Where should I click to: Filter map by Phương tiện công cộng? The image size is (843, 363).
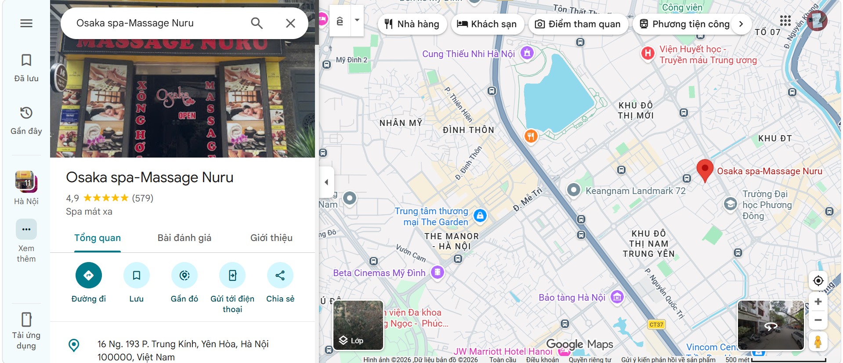(x=684, y=24)
